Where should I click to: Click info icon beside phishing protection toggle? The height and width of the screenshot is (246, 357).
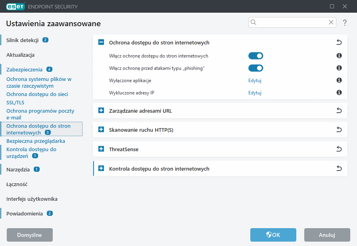click(339, 68)
